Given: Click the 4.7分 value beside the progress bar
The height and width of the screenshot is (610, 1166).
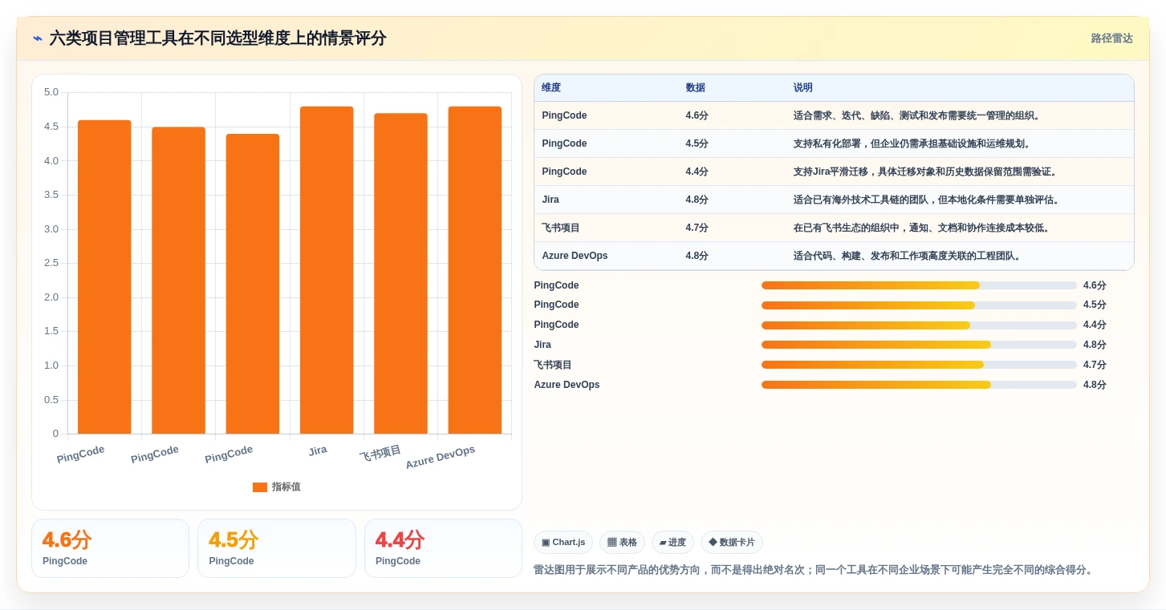Looking at the screenshot, I should pyautogui.click(x=1095, y=365).
